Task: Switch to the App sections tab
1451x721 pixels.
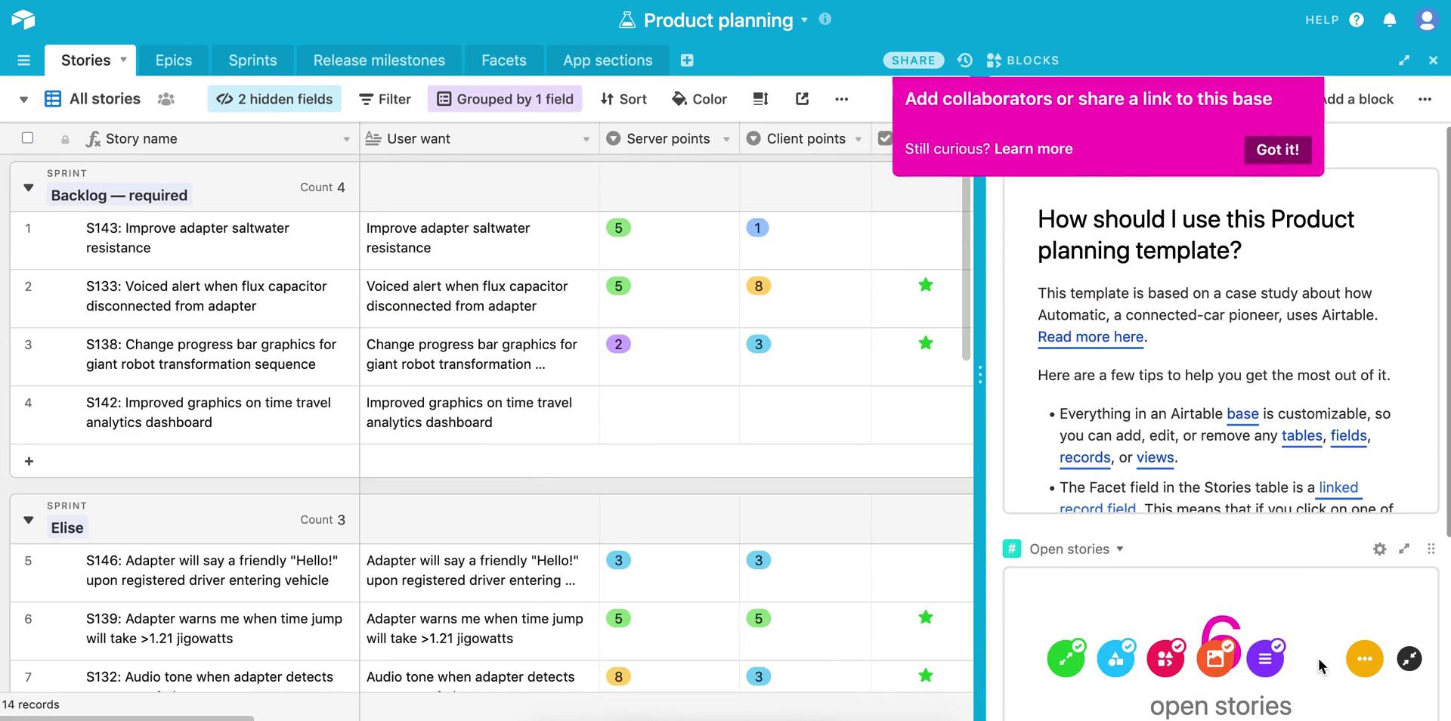Action: [608, 60]
